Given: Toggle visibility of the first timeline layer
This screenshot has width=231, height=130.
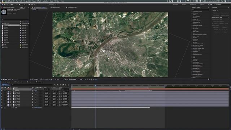Looking at the screenshot, I should tap(1, 89).
